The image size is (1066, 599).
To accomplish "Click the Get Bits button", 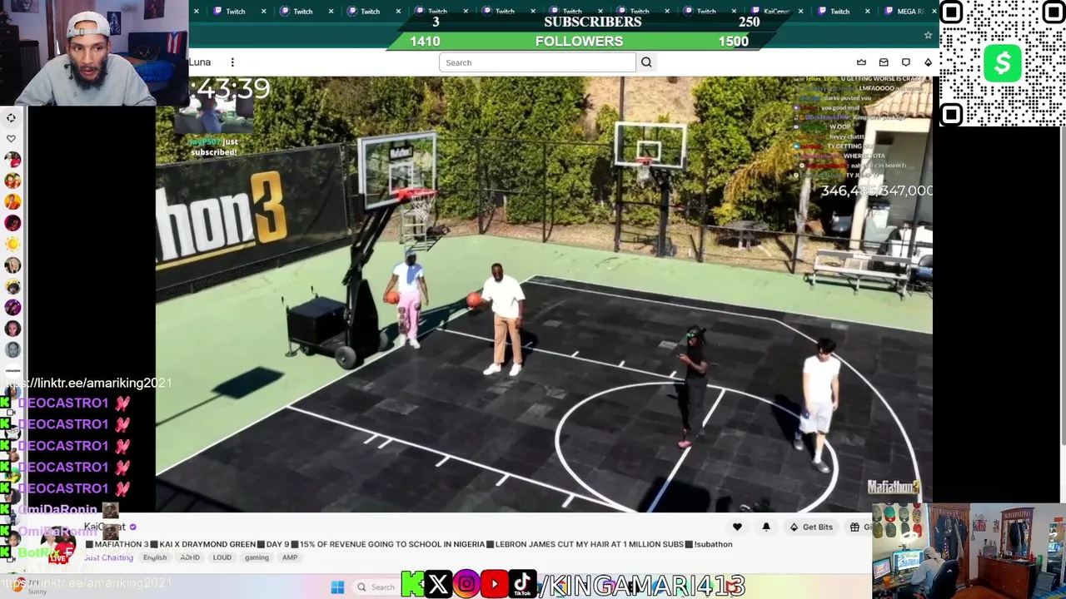I will pos(811,527).
